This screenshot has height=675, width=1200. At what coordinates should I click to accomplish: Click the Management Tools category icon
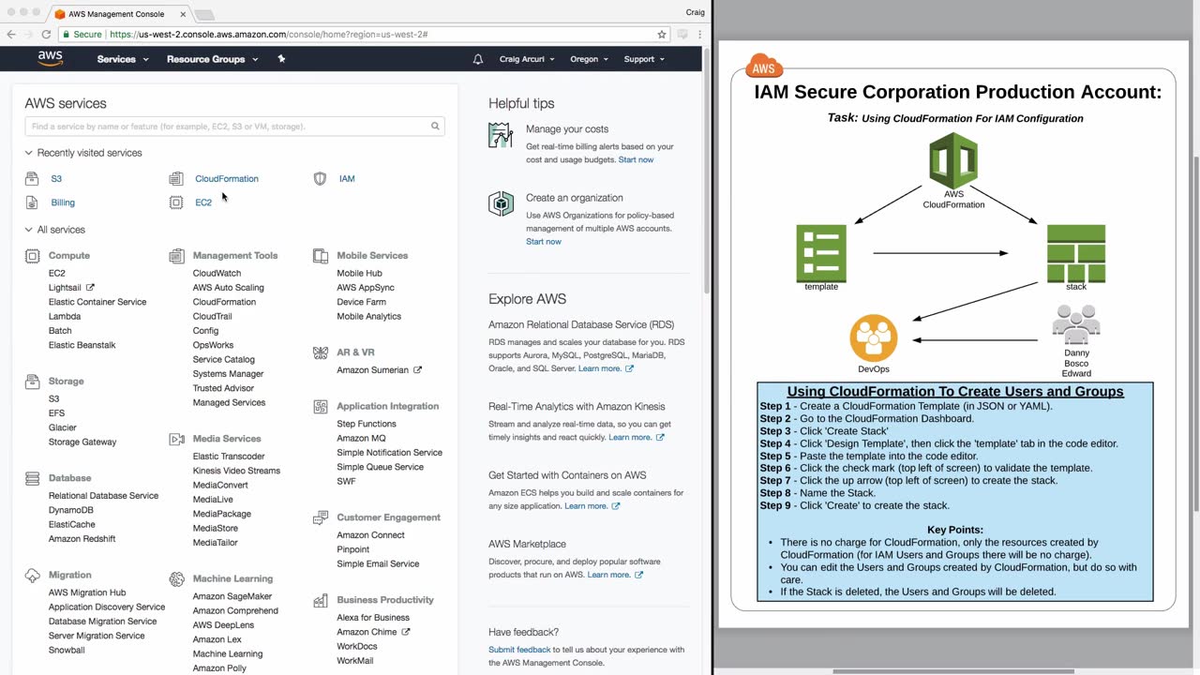click(x=176, y=256)
